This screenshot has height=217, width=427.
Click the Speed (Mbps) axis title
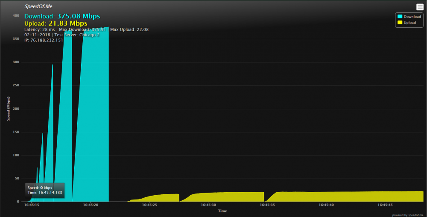point(8,108)
